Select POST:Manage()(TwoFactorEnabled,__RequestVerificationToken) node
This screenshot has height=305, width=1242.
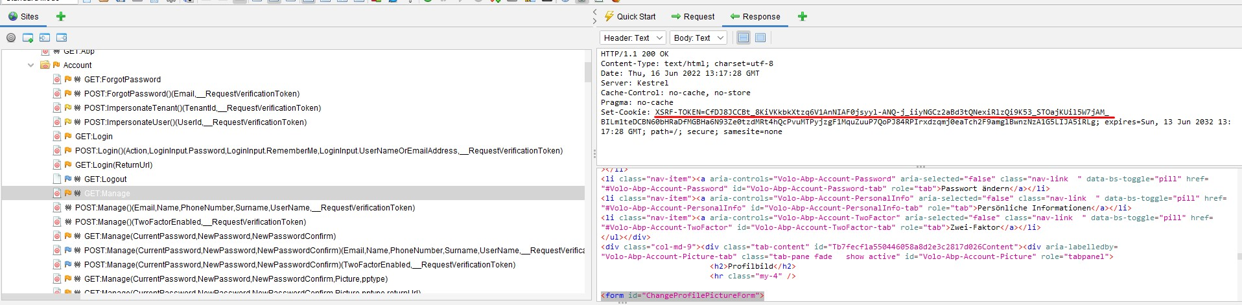(x=191, y=222)
